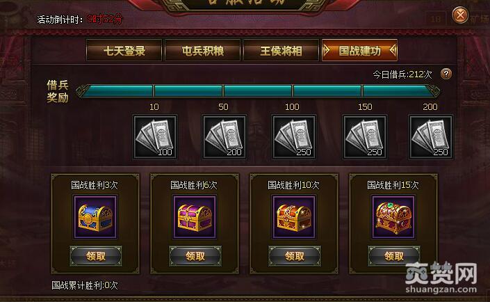
Task: Click the active 国战建功 tab
Action: point(360,50)
